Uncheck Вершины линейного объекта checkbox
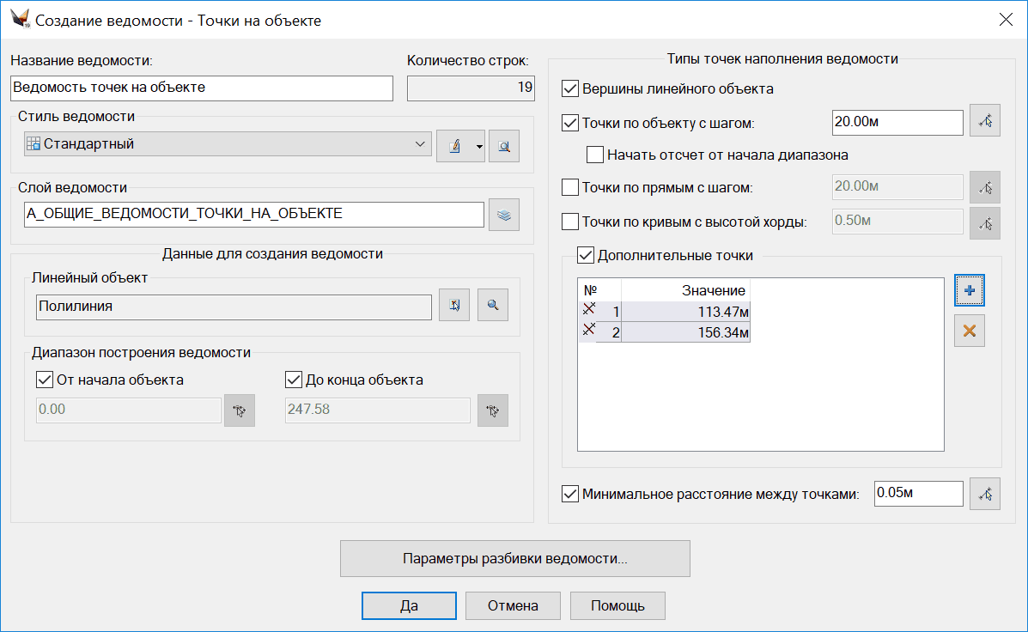 pos(570,88)
